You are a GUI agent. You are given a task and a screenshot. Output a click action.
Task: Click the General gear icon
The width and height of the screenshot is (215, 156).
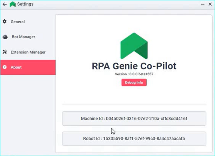(5, 21)
